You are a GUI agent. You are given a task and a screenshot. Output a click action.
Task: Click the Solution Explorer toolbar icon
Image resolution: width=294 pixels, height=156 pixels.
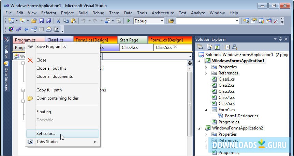(x=246, y=21)
